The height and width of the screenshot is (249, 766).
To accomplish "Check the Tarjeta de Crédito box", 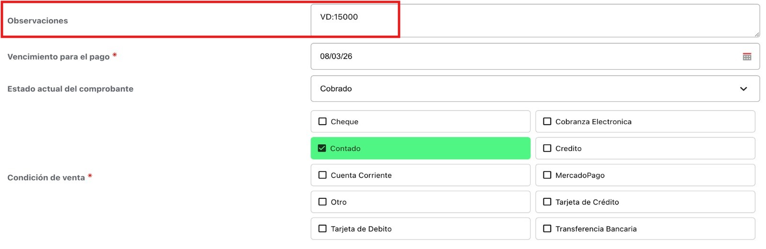I will tap(547, 202).
